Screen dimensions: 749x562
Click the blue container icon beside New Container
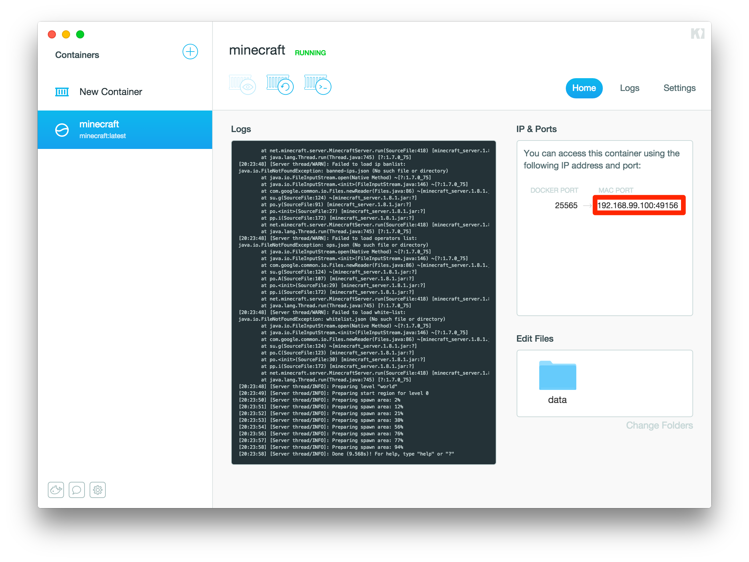[62, 92]
